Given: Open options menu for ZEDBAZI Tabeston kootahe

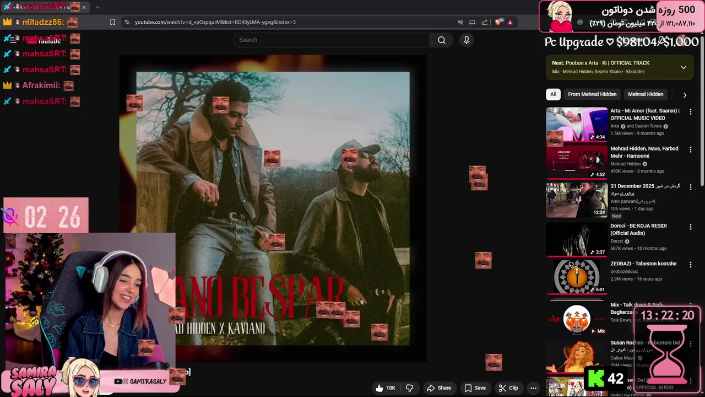Looking at the screenshot, I should pos(690,265).
